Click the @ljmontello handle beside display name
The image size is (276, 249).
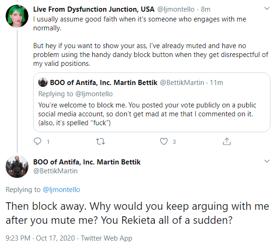coord(176,9)
